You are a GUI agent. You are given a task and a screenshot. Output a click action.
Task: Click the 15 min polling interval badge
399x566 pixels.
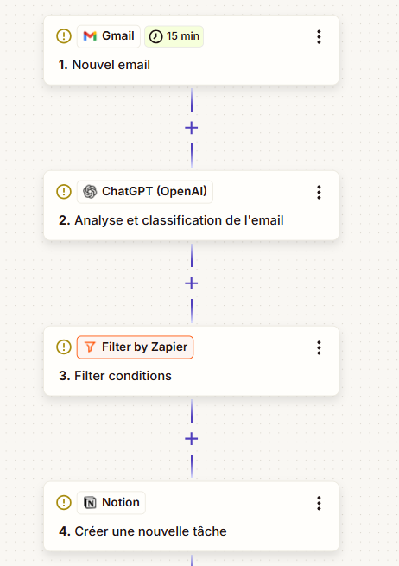(174, 36)
